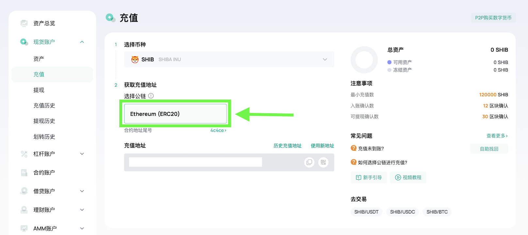Go to 提现 in sidebar
The width and height of the screenshot is (528, 235).
[39, 90]
